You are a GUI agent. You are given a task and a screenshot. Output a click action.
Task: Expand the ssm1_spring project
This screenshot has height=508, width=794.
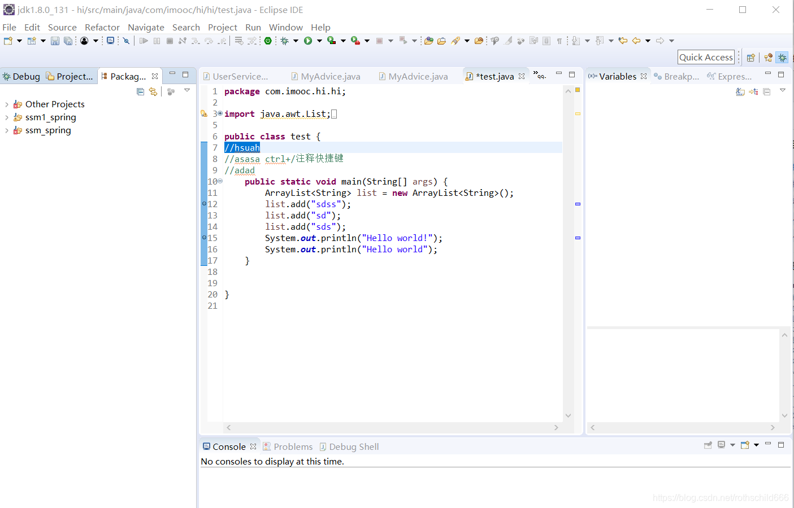(x=7, y=117)
